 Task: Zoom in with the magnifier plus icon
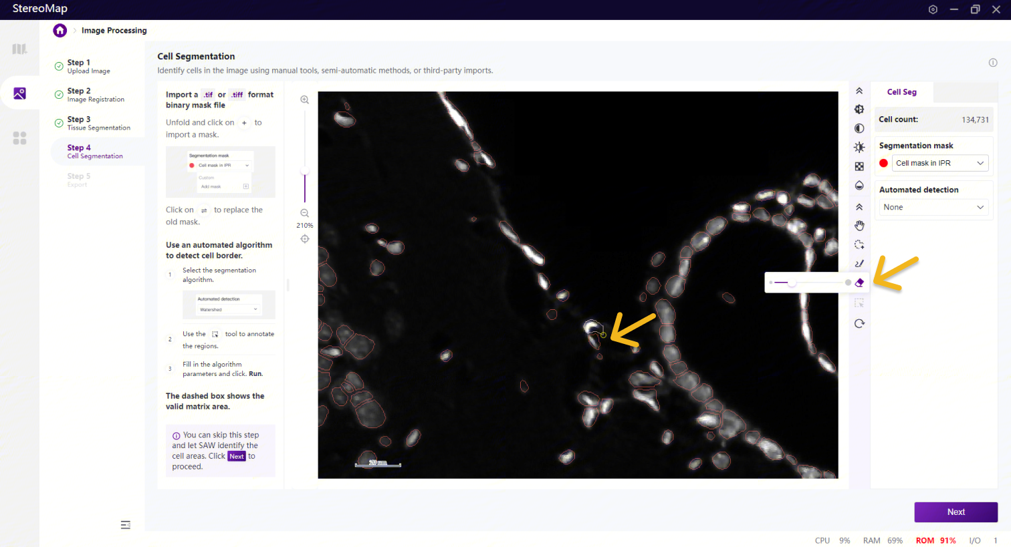[305, 100]
